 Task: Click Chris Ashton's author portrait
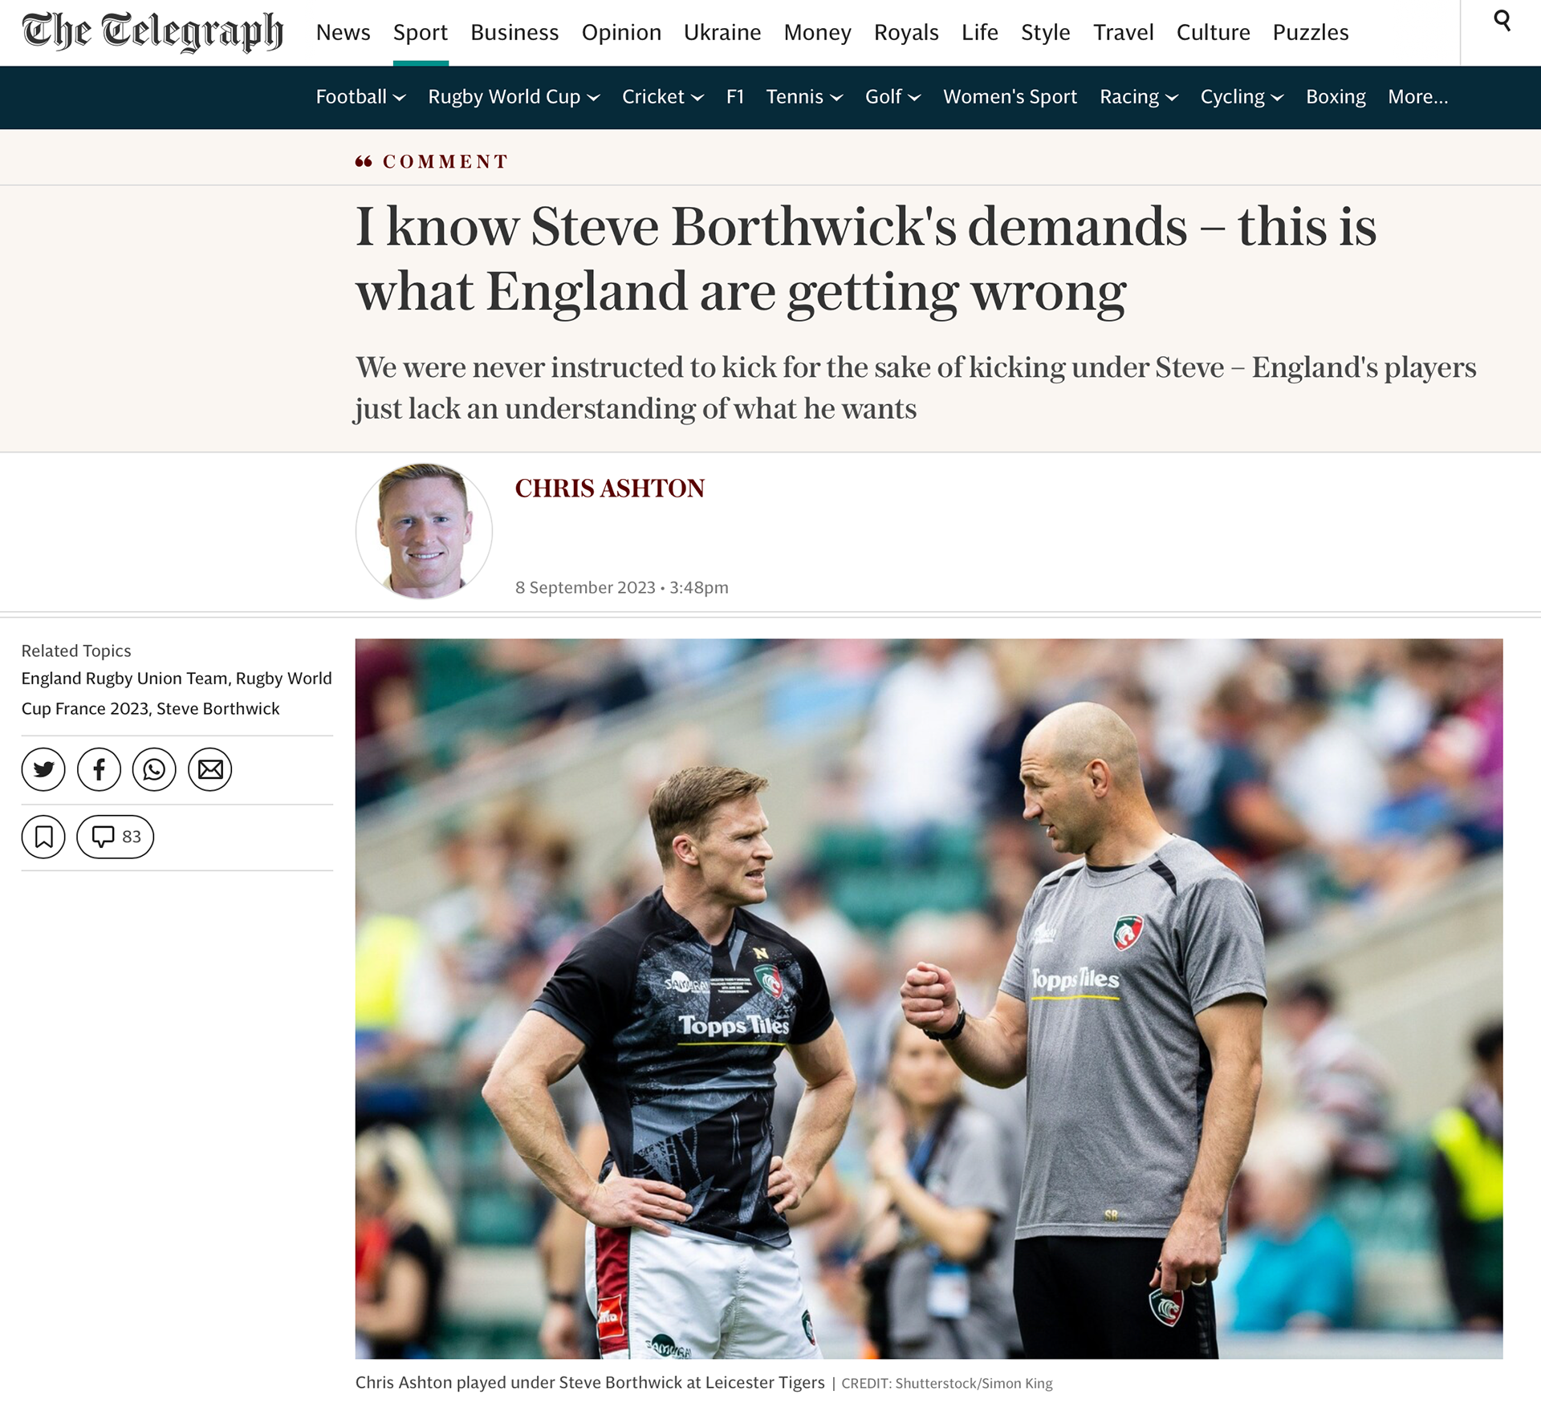click(x=424, y=531)
